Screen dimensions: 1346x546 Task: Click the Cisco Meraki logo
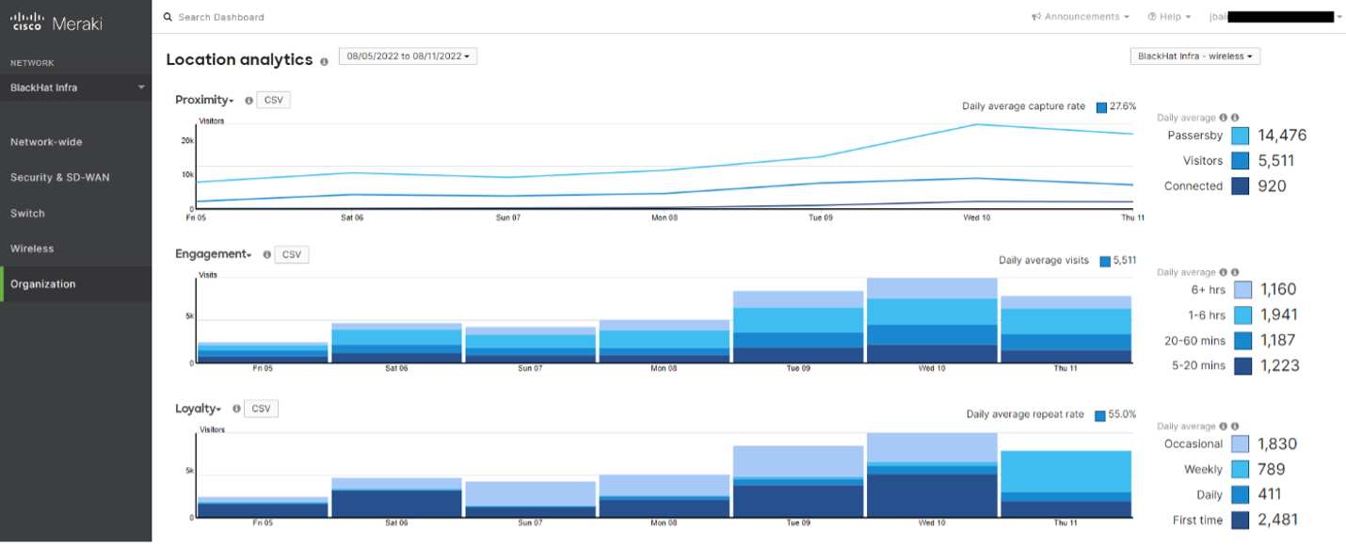pyautogui.click(x=56, y=23)
